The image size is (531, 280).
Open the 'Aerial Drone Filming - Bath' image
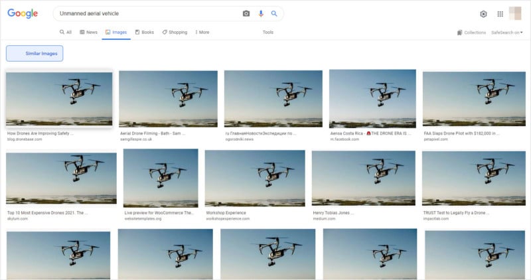pos(169,99)
